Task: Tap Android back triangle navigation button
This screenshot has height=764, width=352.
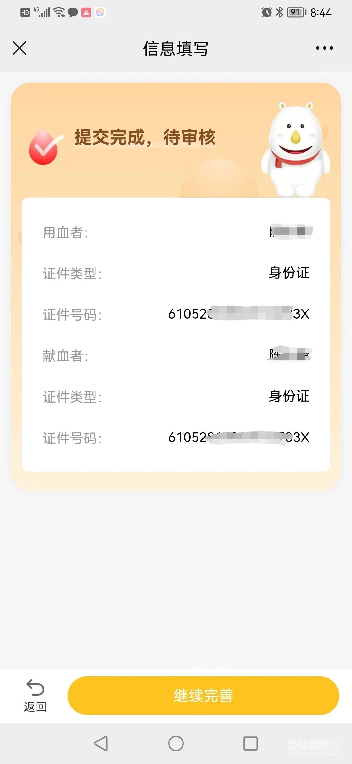Action: click(x=101, y=743)
